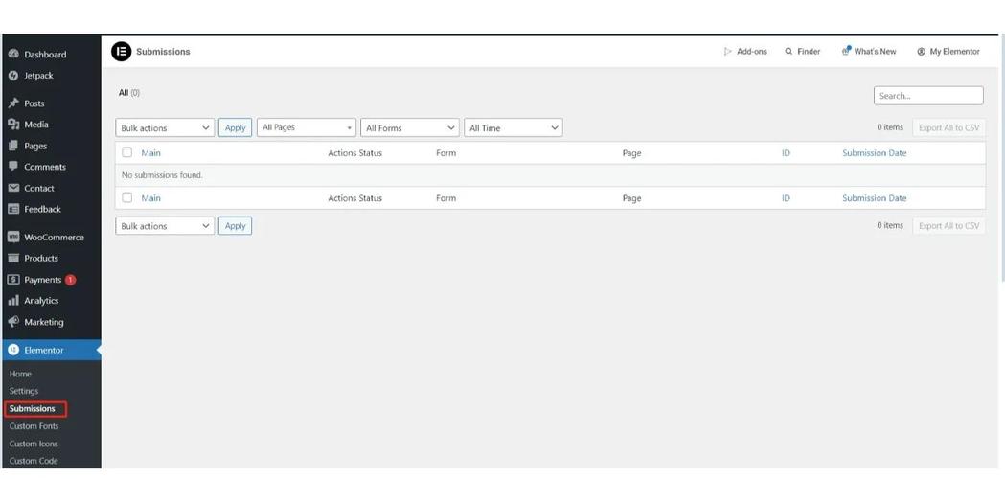Screen dimensions: 1005x479
Task: Check the select-all checkbox in table header
Action: pyautogui.click(x=126, y=153)
